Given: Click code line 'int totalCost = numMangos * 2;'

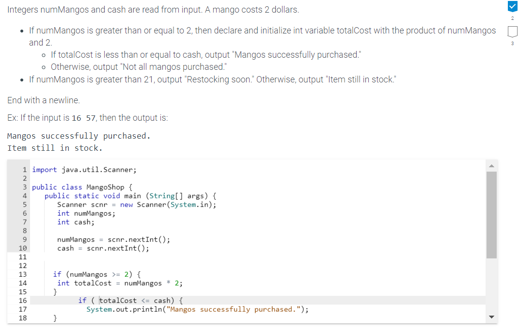Looking at the screenshot, I should 120,283.
